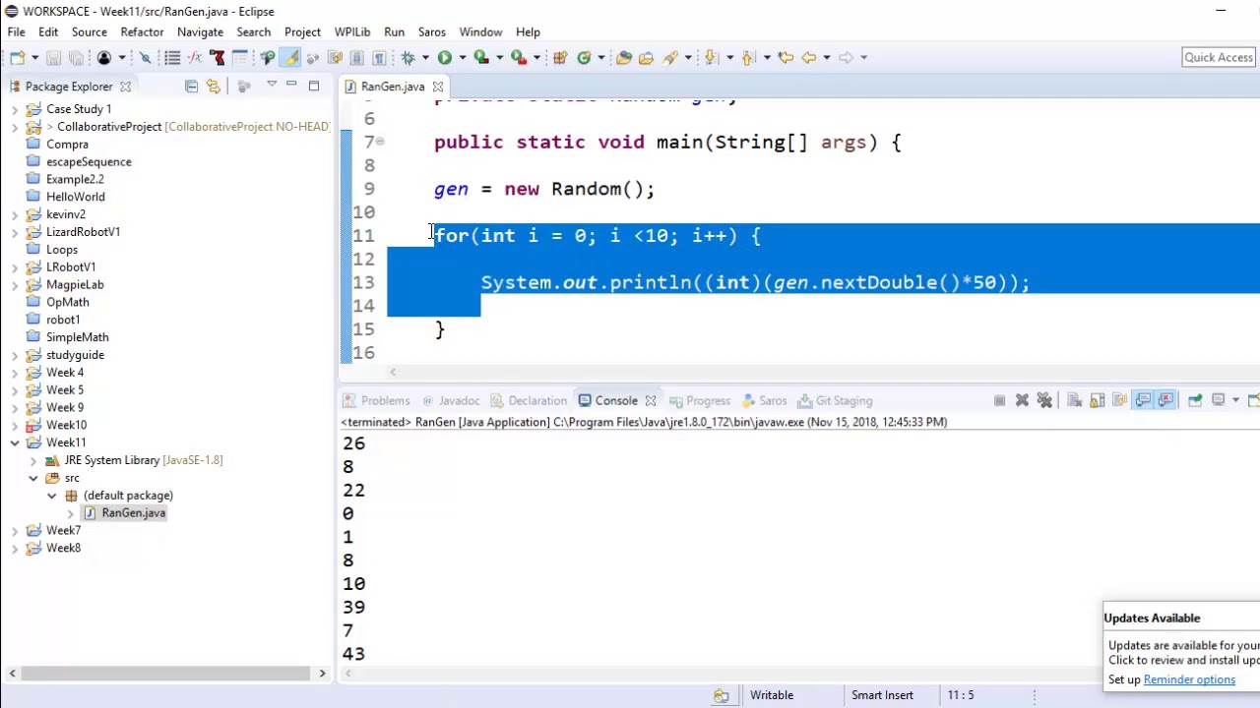1260x708 pixels.
Task: Click the Pin Console icon
Action: pyautogui.click(x=1194, y=400)
